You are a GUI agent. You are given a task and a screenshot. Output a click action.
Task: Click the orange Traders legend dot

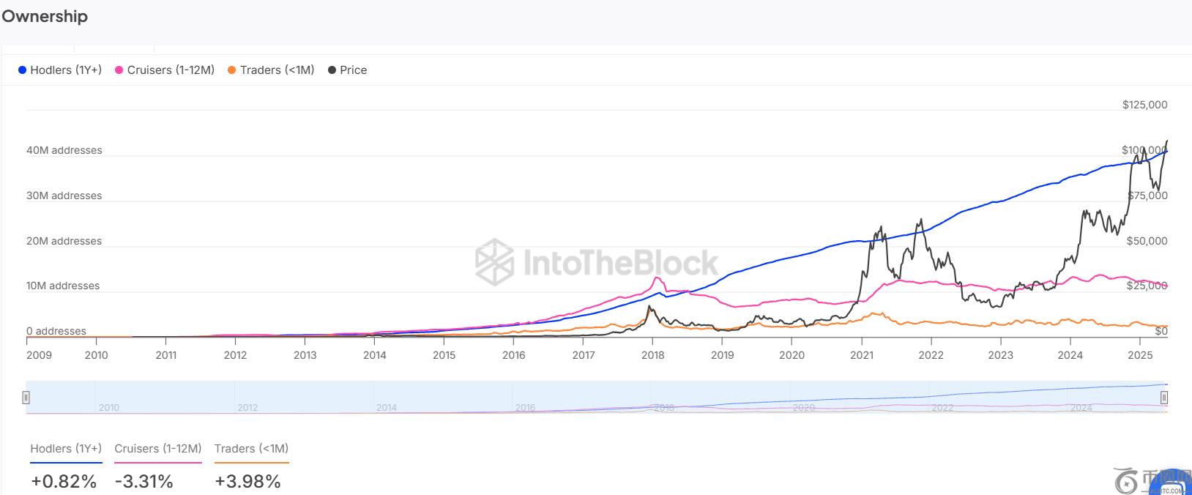point(232,70)
